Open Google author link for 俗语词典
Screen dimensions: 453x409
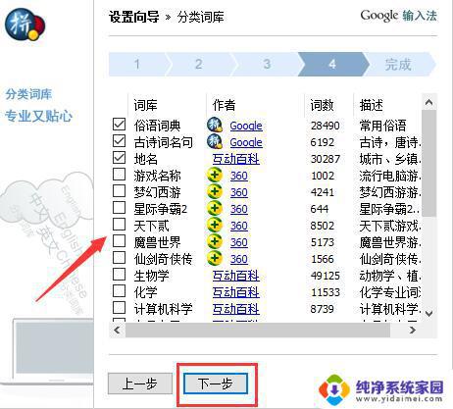(246, 126)
